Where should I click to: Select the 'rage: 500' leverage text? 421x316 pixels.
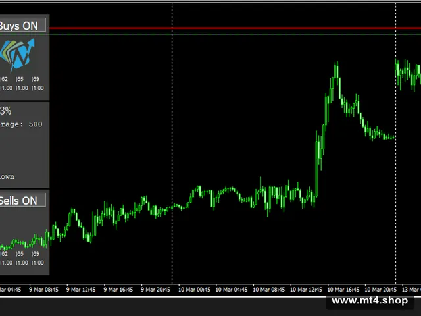(x=21, y=124)
